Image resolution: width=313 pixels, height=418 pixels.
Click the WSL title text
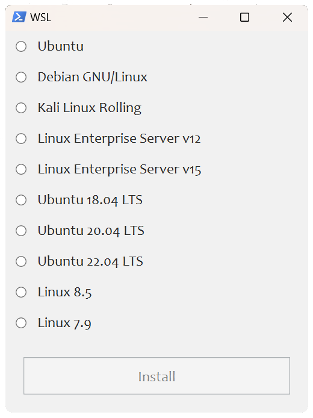(40, 17)
